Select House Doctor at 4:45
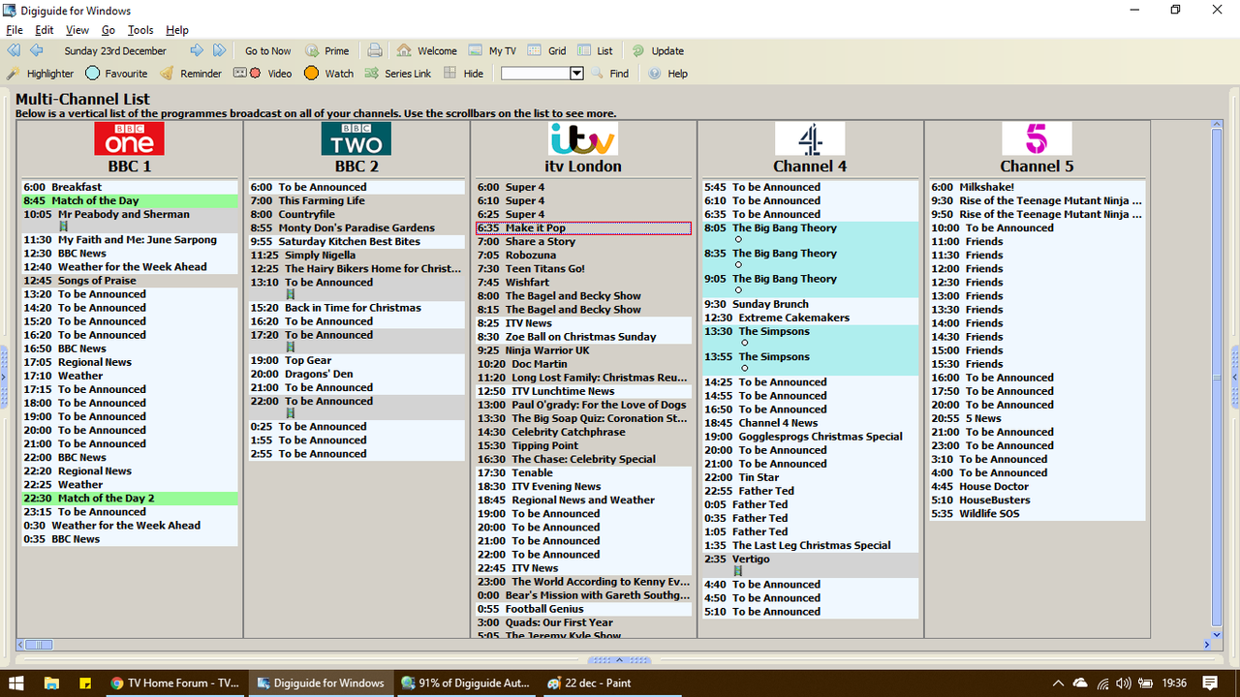The image size is (1240, 697). point(1038,487)
